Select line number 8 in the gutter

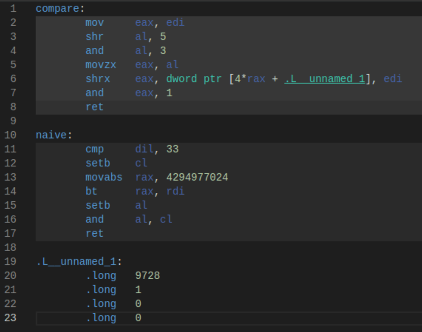click(x=13, y=107)
